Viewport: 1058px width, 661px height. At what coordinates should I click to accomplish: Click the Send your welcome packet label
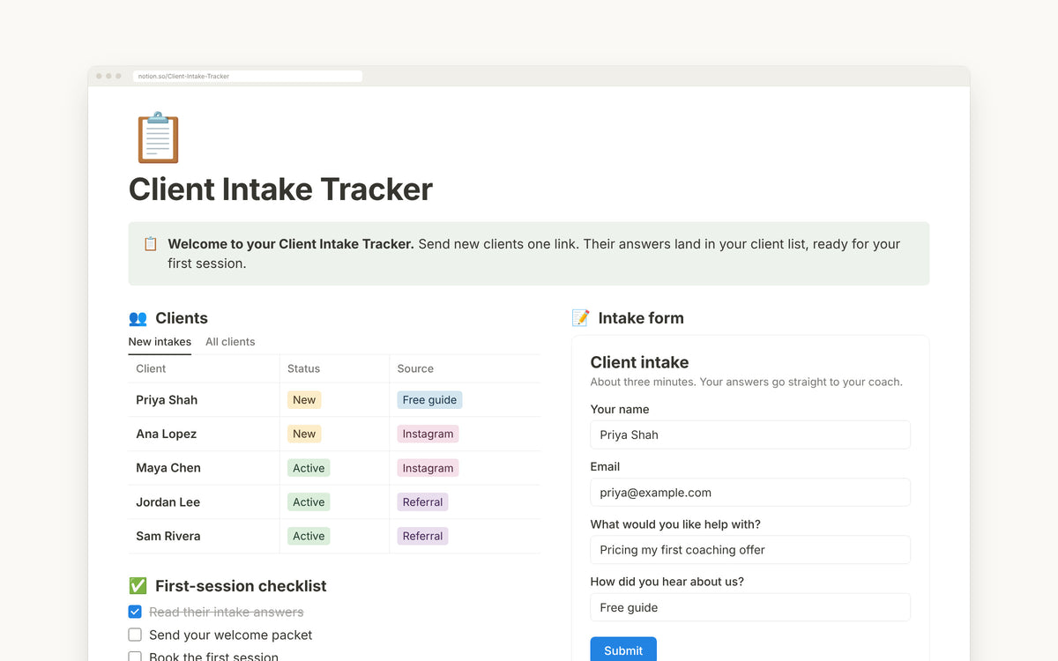(x=231, y=635)
